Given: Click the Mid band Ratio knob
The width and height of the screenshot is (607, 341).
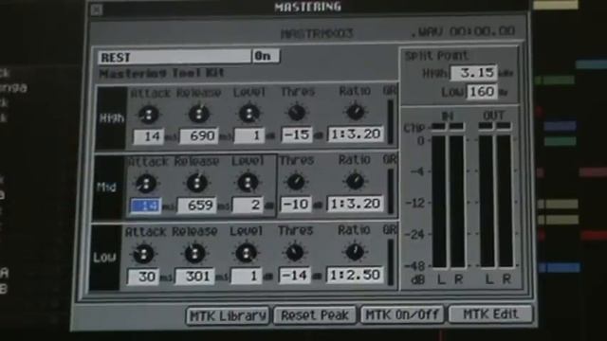Looking at the screenshot, I should pos(355,181).
